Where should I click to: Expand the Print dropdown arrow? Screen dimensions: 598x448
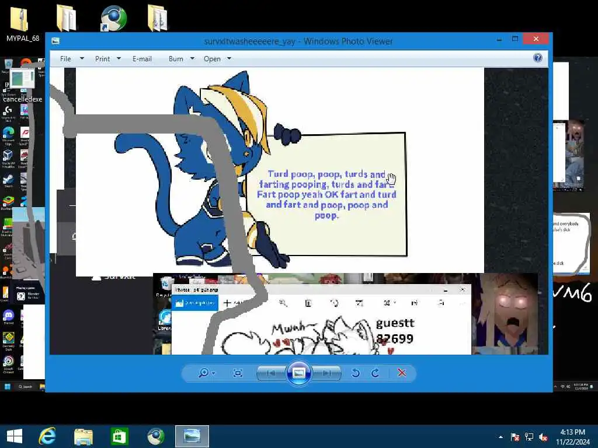[x=119, y=58]
